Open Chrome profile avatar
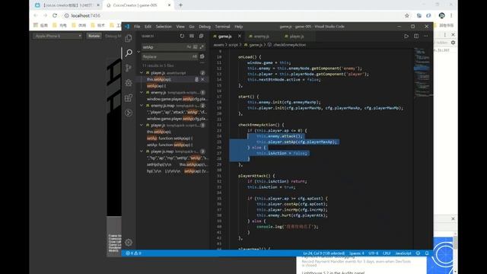 point(441,15)
